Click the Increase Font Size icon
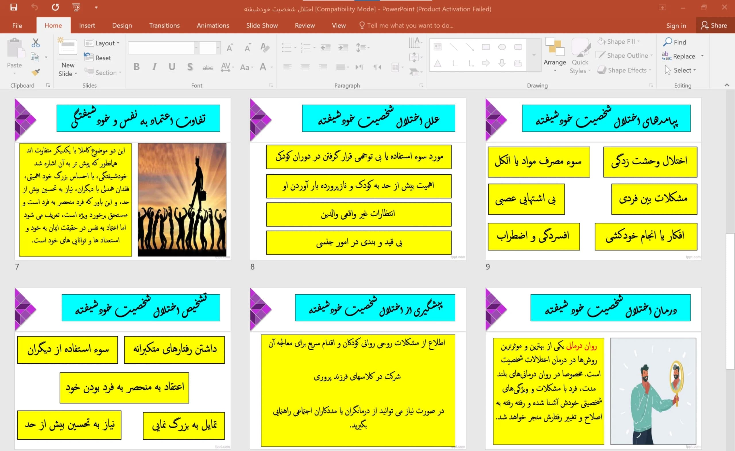The image size is (735, 451). pos(230,48)
